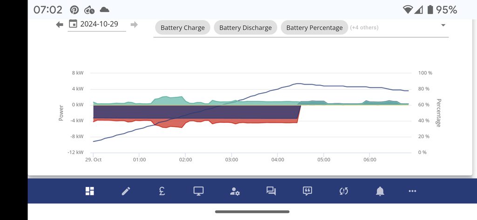The width and height of the screenshot is (477, 220).
Task: Tap the sync alert refresh icon
Action: tap(344, 191)
